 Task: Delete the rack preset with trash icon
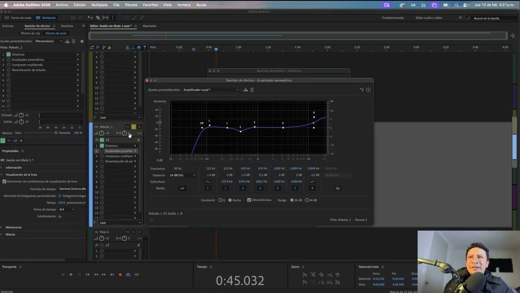point(74,41)
